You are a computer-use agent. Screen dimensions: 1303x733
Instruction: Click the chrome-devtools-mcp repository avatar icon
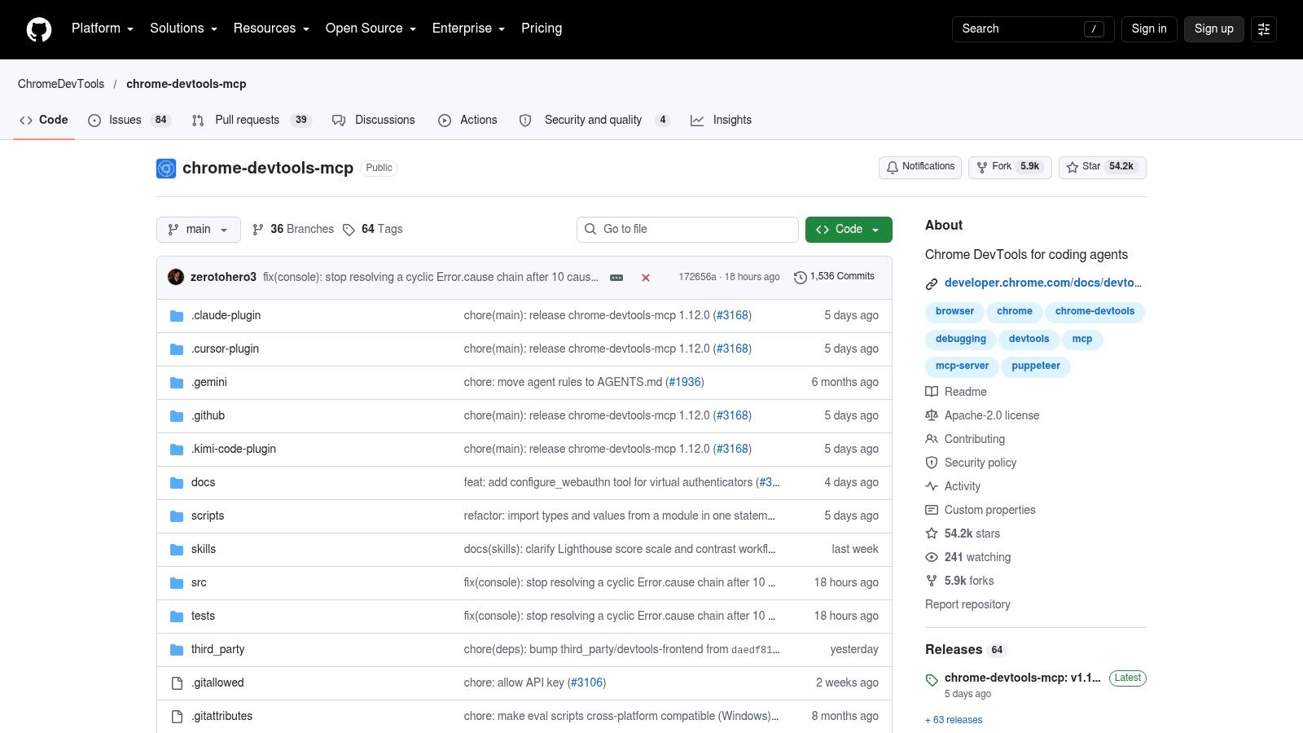click(166, 169)
